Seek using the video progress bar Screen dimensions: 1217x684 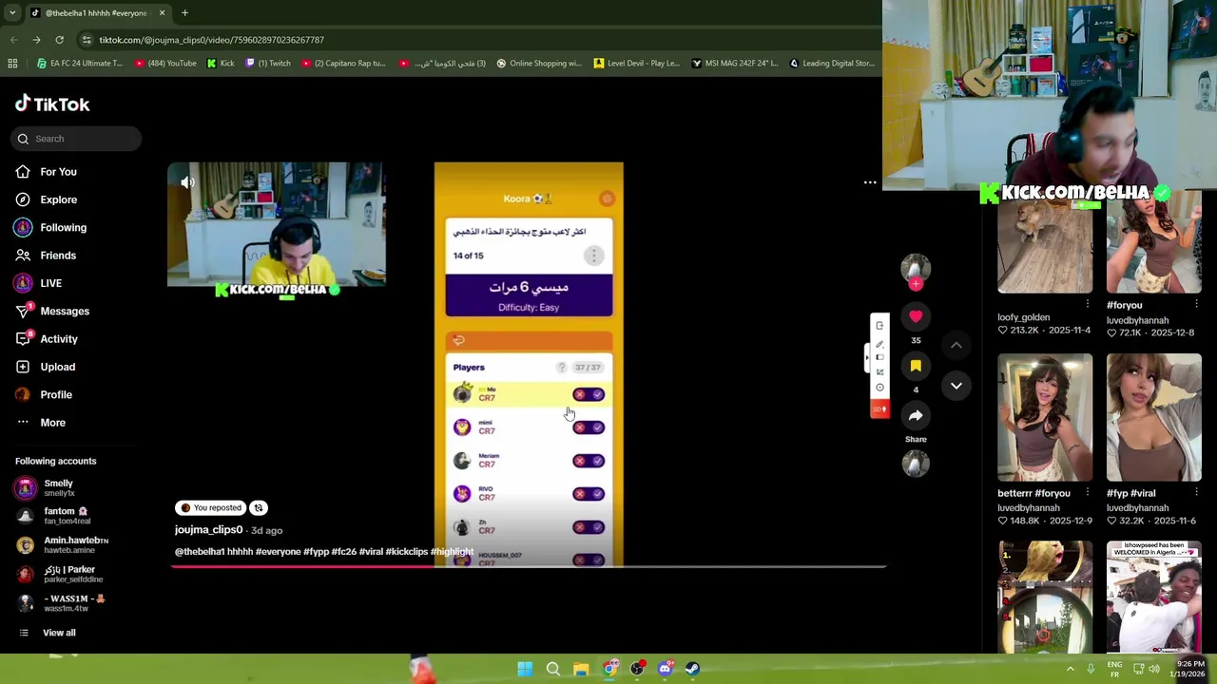[x=529, y=567]
